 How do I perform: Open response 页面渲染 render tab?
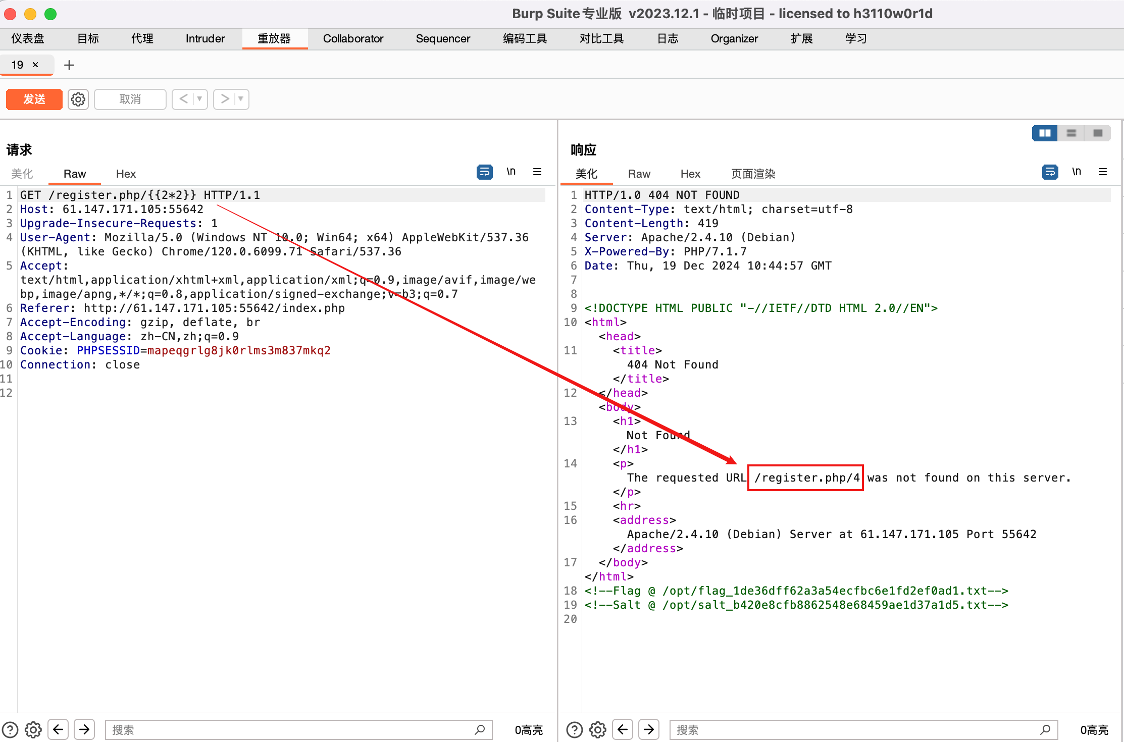753,174
